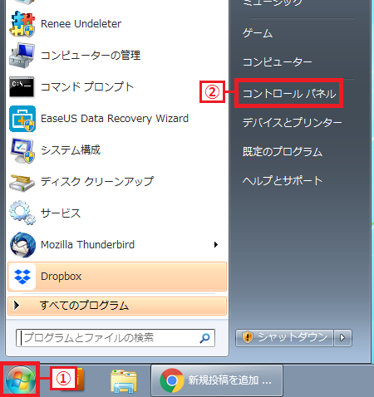Image resolution: width=374 pixels, height=397 pixels.
Task: Open コマンド プロンプト icon
Action: pyautogui.click(x=22, y=87)
